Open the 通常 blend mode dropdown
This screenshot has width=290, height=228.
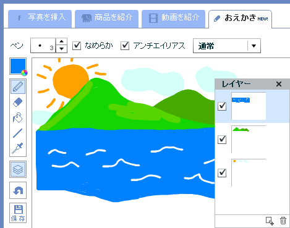coord(227,46)
